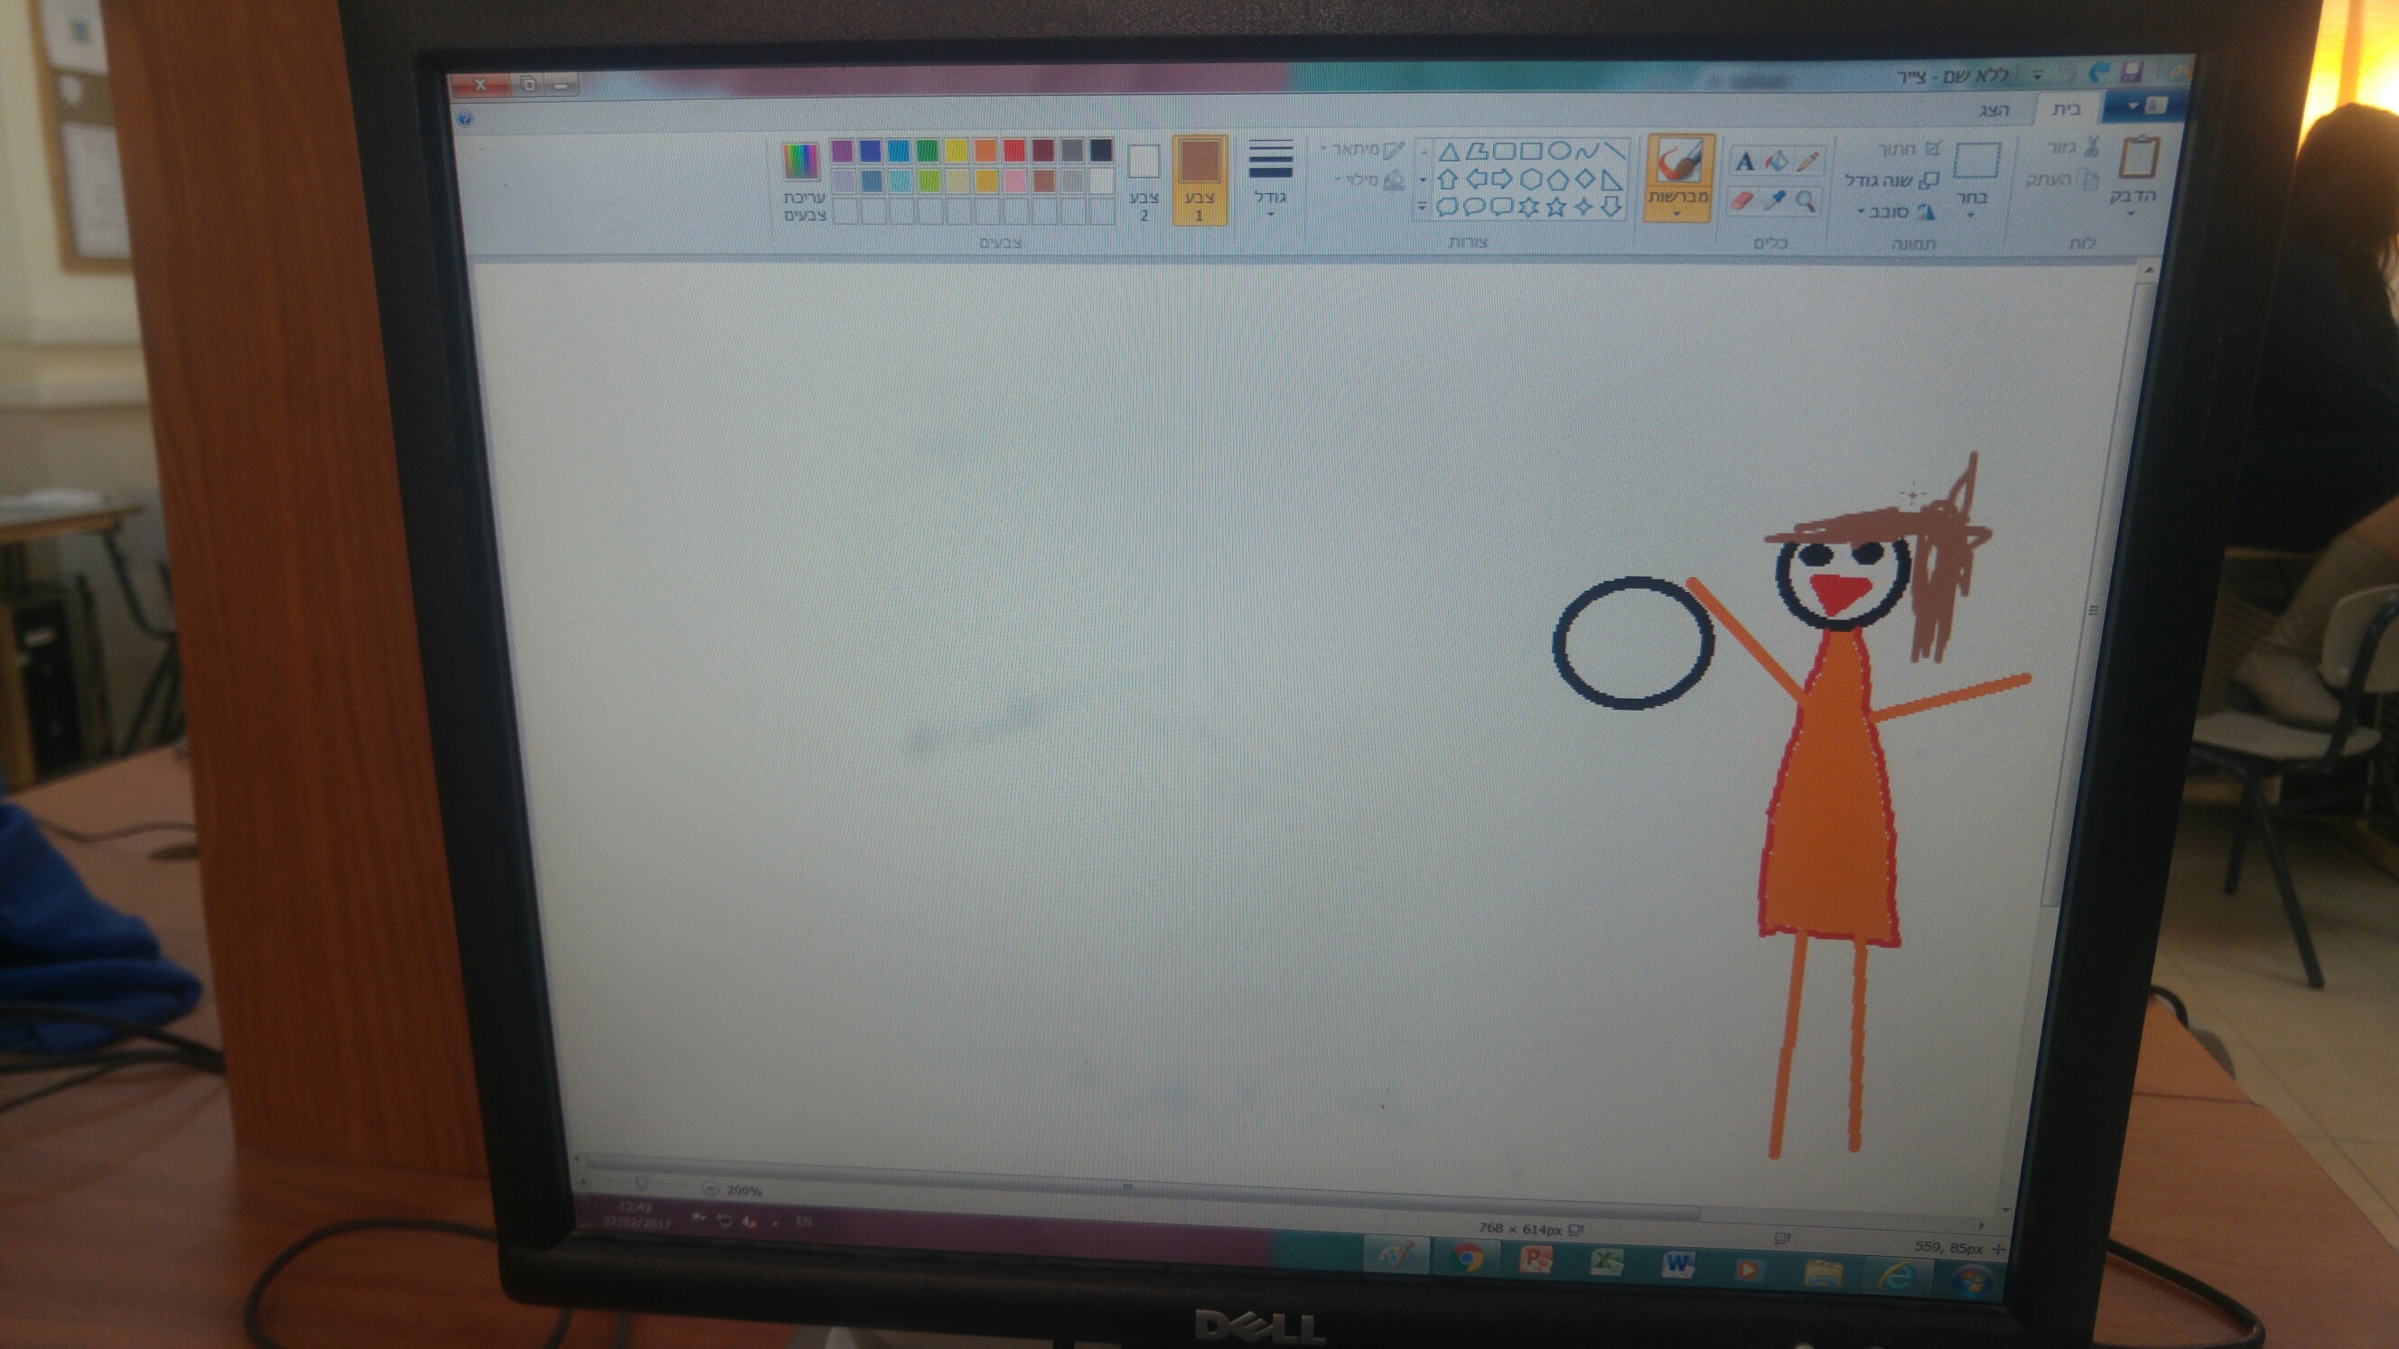Open the Brushes (מברשות) dropdown arrow
The height and width of the screenshot is (1349, 2399).
click(x=1677, y=214)
